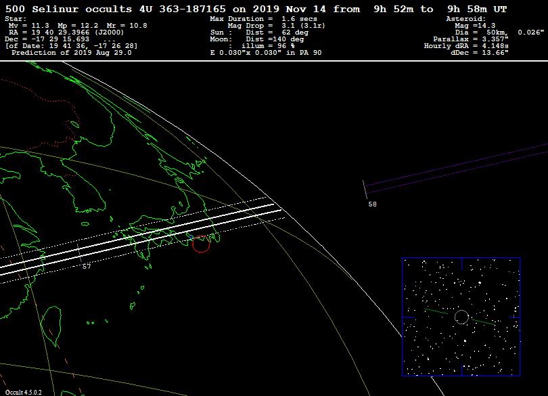Image resolution: width=548 pixels, height=396 pixels.
Task: Click the white target circle in star chart
Action: click(461, 317)
